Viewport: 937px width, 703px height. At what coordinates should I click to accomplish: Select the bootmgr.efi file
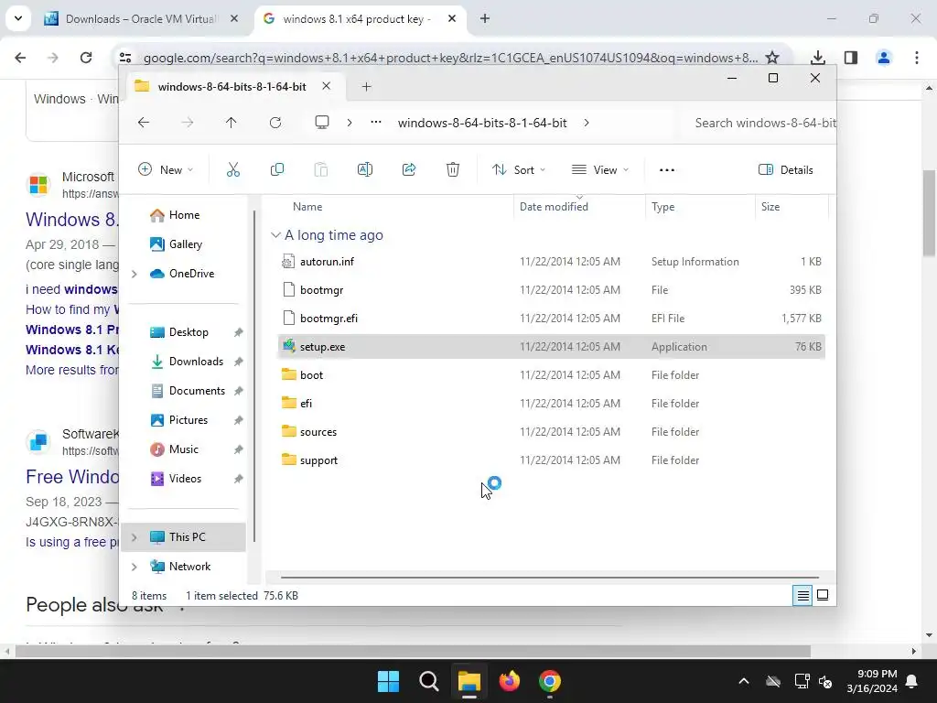pos(552,319)
